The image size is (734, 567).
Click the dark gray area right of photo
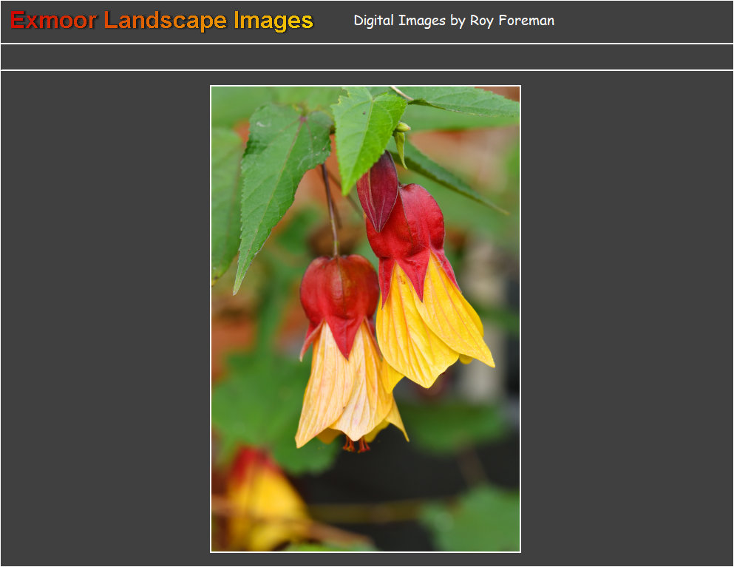[628, 318]
